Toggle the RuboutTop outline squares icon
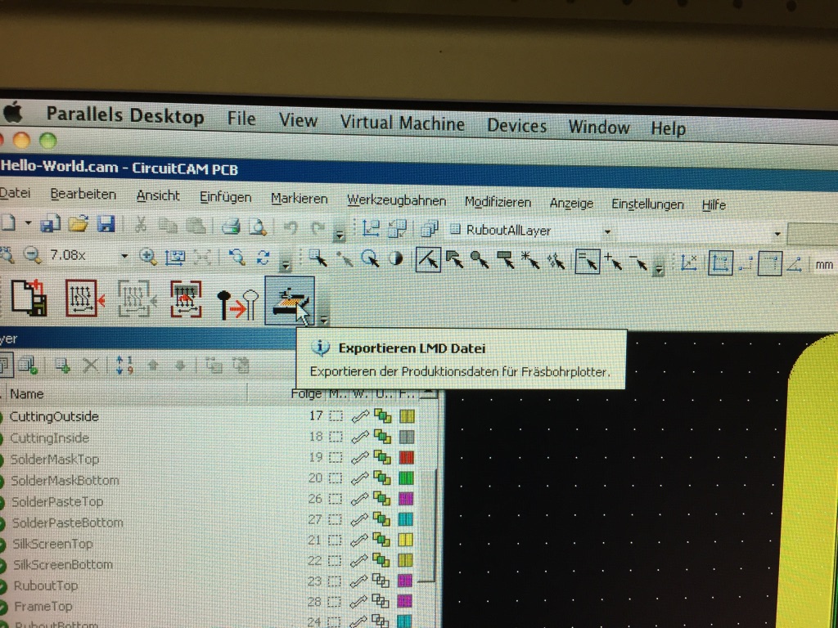838x628 pixels. pos(380,580)
